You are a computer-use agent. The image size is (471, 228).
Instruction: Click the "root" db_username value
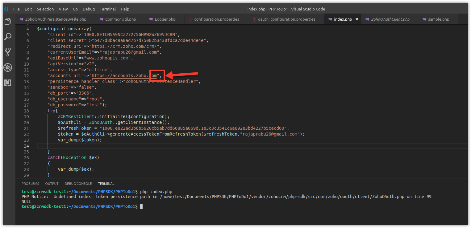[x=95, y=99]
